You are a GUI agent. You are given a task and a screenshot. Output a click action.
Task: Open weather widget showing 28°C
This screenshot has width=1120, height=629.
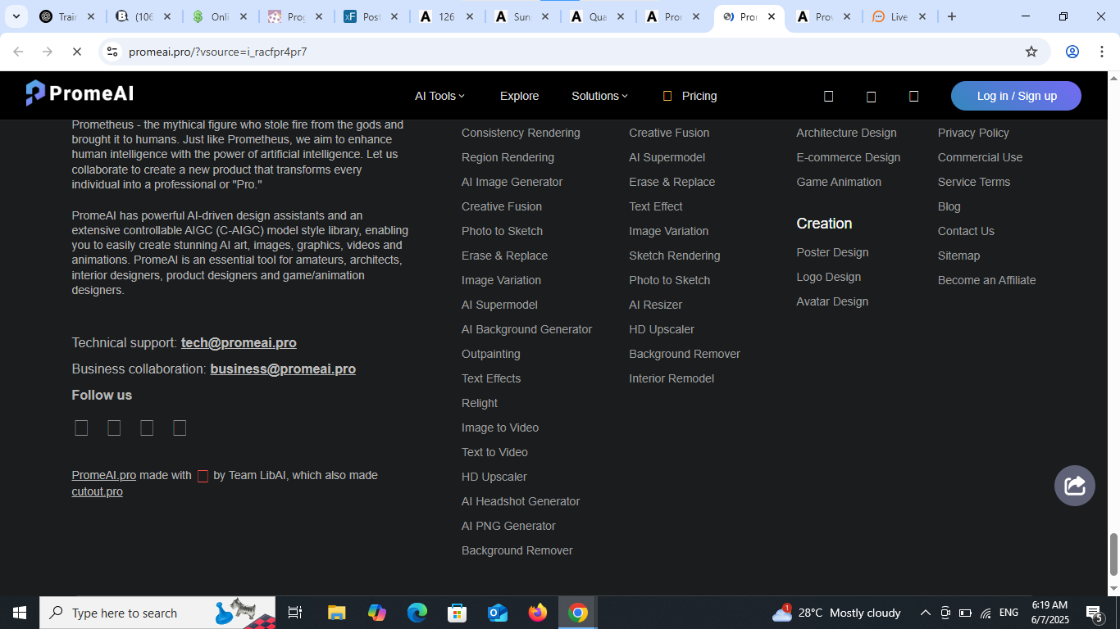(x=836, y=613)
